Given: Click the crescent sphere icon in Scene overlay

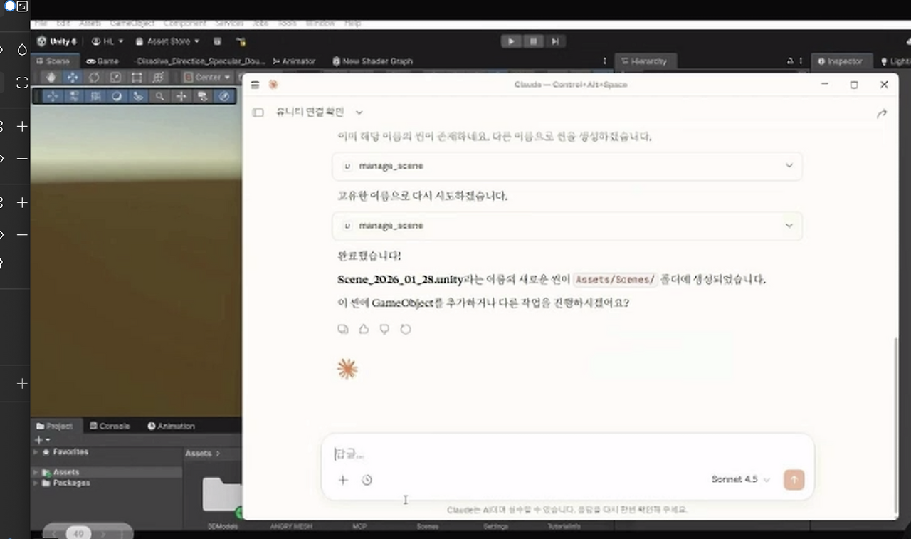Looking at the screenshot, I should click(x=117, y=96).
